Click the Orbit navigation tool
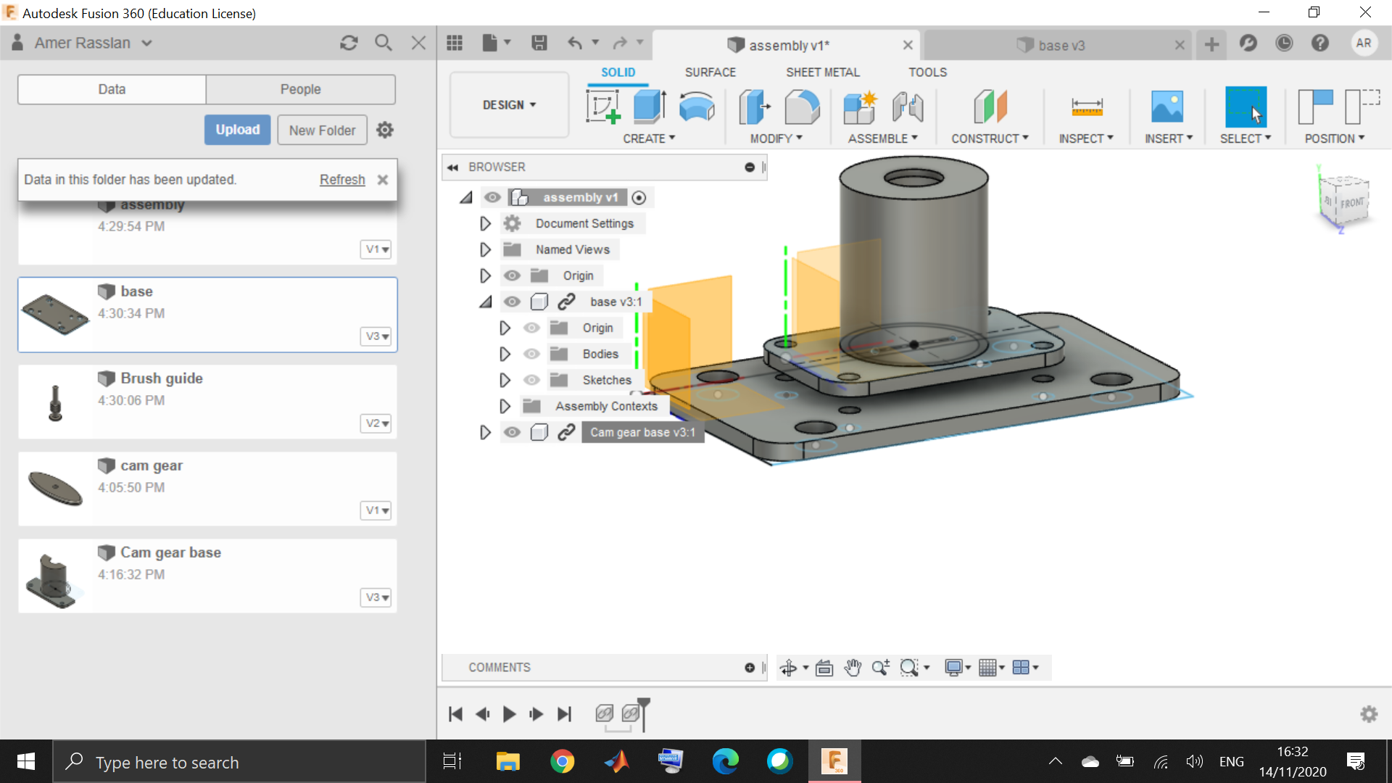This screenshot has width=1392, height=783. tap(789, 668)
